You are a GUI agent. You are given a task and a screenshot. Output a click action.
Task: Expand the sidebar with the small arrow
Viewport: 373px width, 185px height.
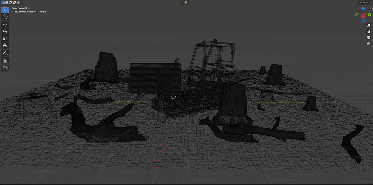372,9
